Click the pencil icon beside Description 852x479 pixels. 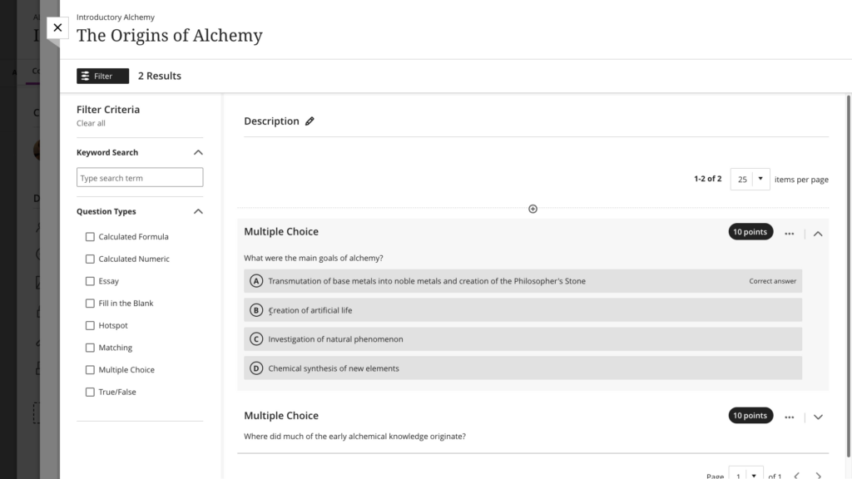(310, 121)
